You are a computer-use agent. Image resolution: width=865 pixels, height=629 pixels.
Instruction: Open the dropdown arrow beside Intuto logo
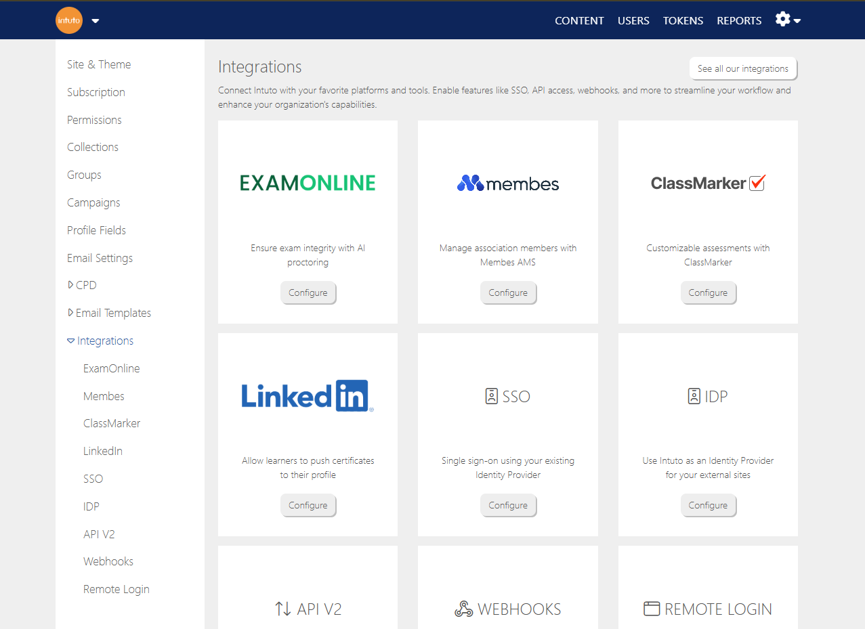(x=96, y=21)
